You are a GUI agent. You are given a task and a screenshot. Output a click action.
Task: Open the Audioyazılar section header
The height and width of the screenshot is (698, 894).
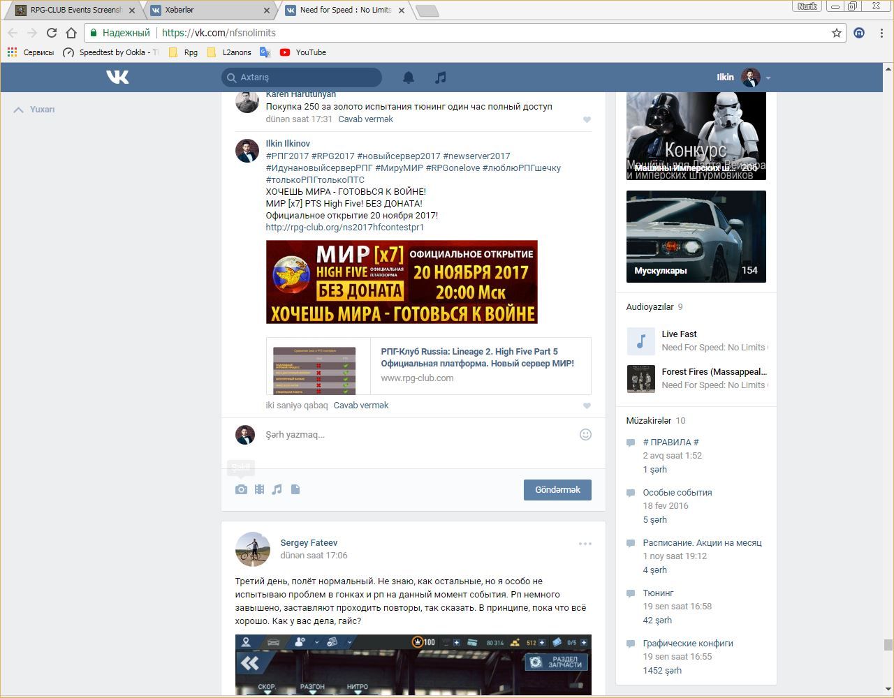pyautogui.click(x=650, y=307)
